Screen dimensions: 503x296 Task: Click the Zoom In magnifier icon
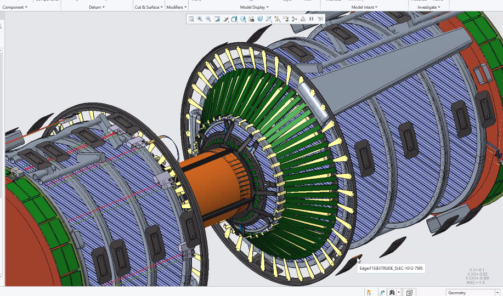200,19
